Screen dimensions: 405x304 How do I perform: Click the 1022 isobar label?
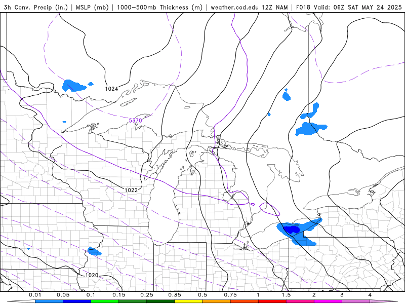pyautogui.click(x=131, y=191)
